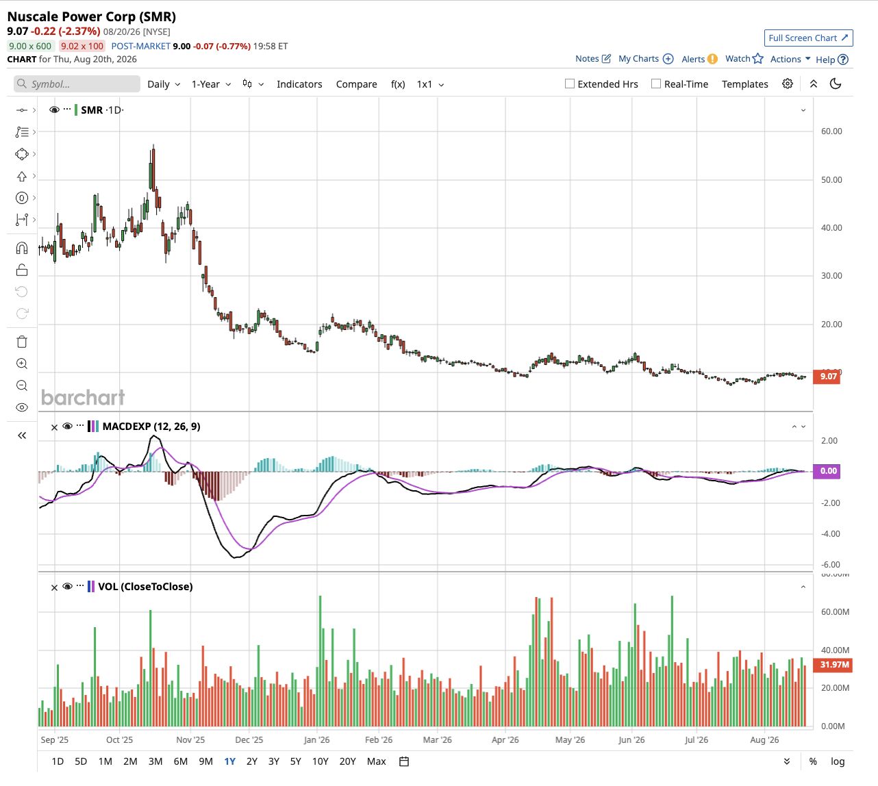878x786 pixels.
Task: Open the 1x1 grid layout dropdown
Action: (x=431, y=84)
